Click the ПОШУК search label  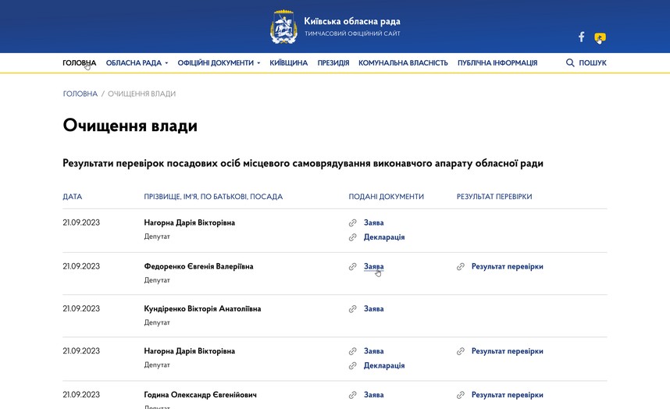[x=593, y=62]
